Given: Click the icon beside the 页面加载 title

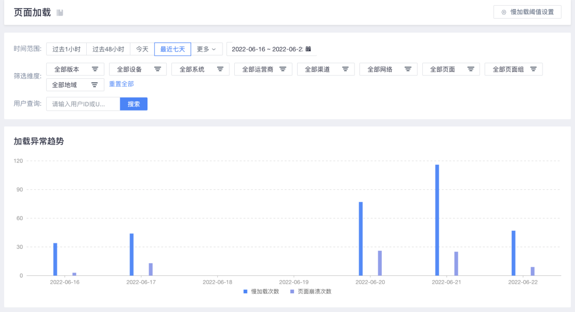Looking at the screenshot, I should 60,13.
